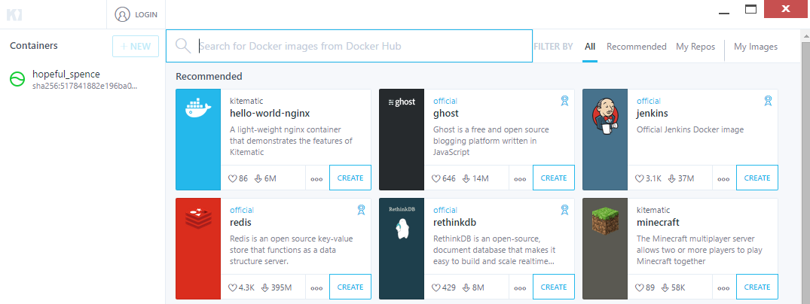Click the downloads arrow icon on hello-world-nginx

tap(258, 178)
